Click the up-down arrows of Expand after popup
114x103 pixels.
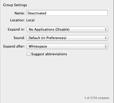point(106,46)
